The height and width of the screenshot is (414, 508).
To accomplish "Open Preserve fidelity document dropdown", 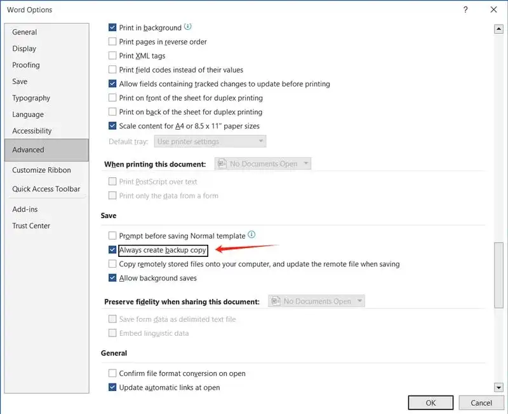I will click(316, 301).
